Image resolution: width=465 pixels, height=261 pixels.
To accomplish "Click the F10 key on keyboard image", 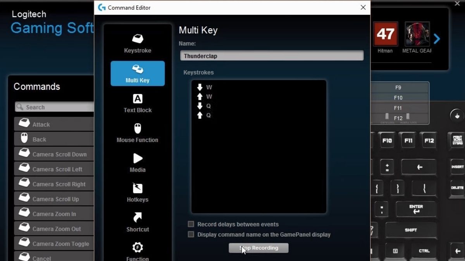I will 387,141.
